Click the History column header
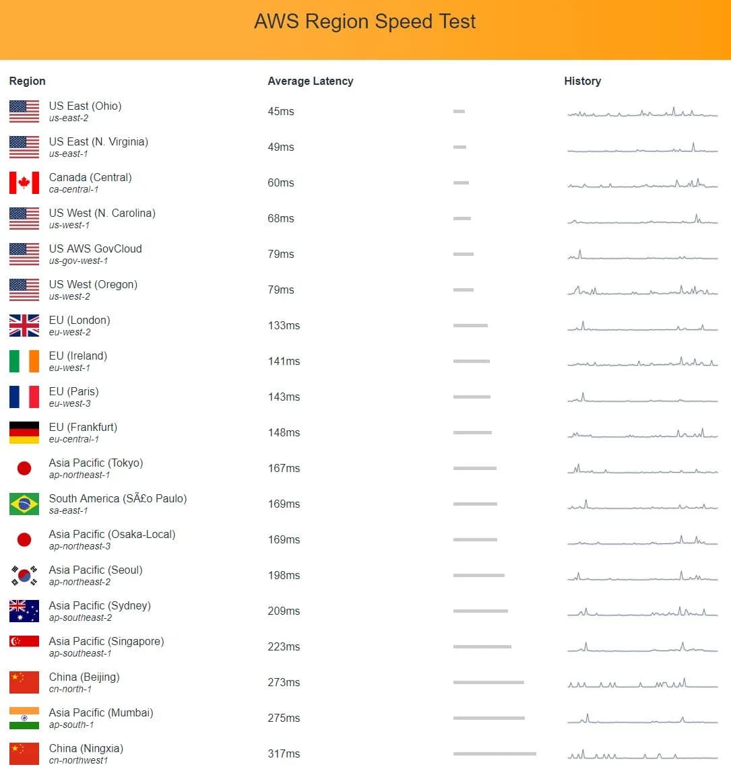Image resolution: width=731 pixels, height=771 pixels. click(582, 81)
